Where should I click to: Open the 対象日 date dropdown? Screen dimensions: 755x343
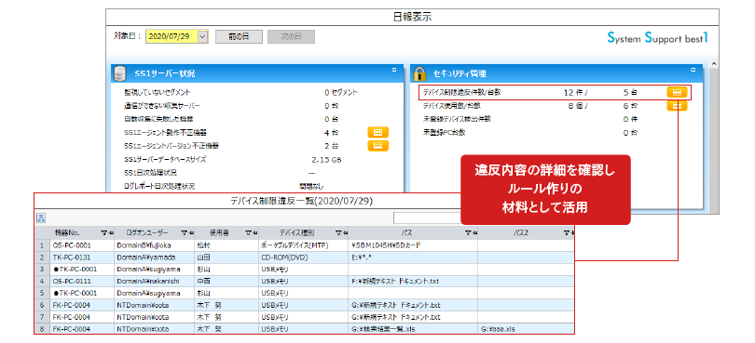[202, 36]
